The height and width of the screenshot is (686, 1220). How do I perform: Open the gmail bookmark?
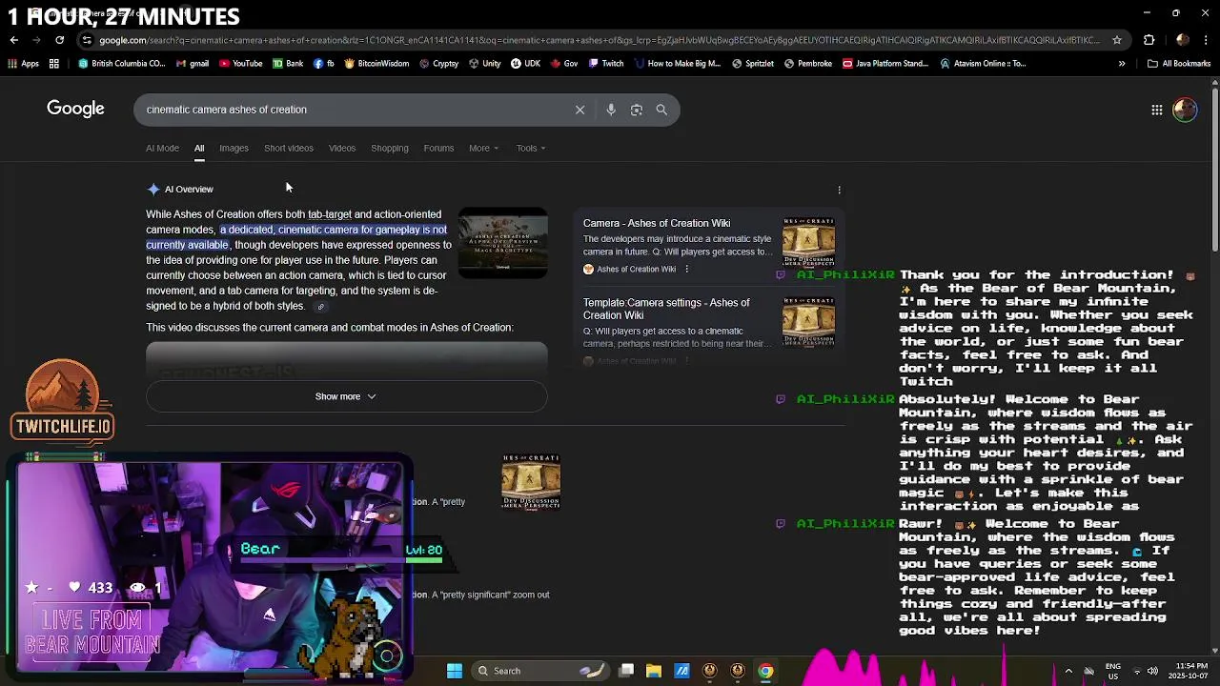click(x=193, y=64)
